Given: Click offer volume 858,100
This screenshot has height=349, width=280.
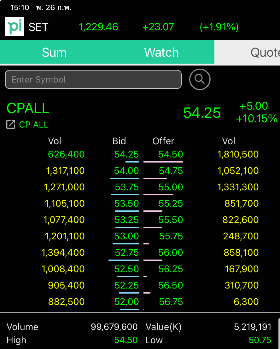Looking at the screenshot, I should point(241,253).
